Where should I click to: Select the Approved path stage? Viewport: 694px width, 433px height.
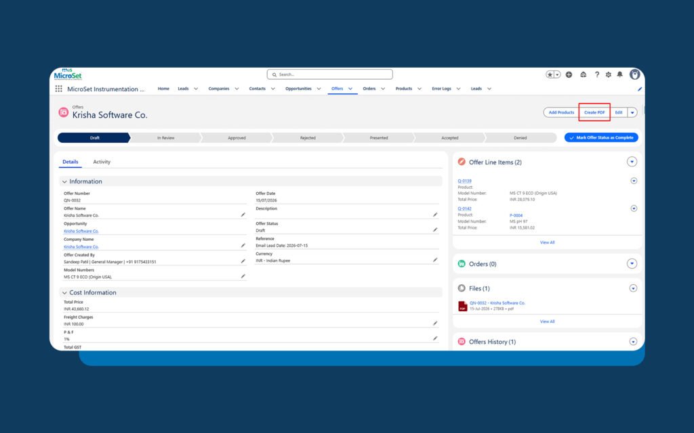coord(237,138)
